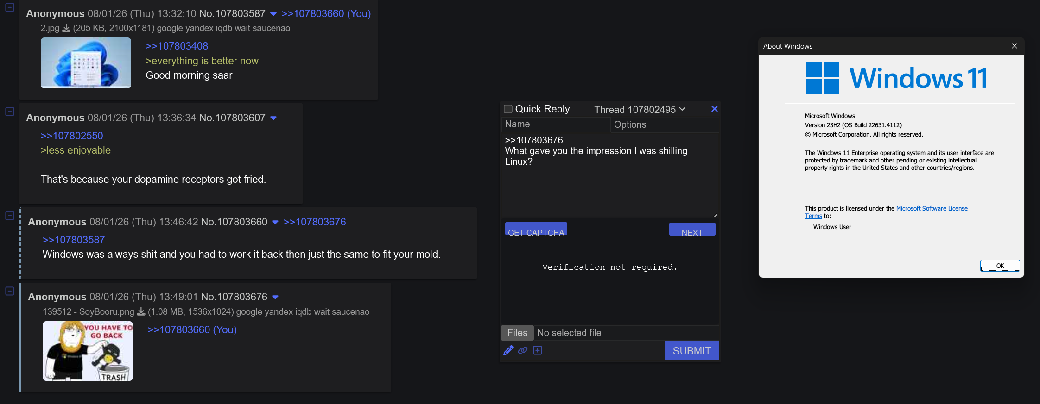Click the 'Verification not required.' text
The height and width of the screenshot is (404, 1040).
click(x=610, y=267)
